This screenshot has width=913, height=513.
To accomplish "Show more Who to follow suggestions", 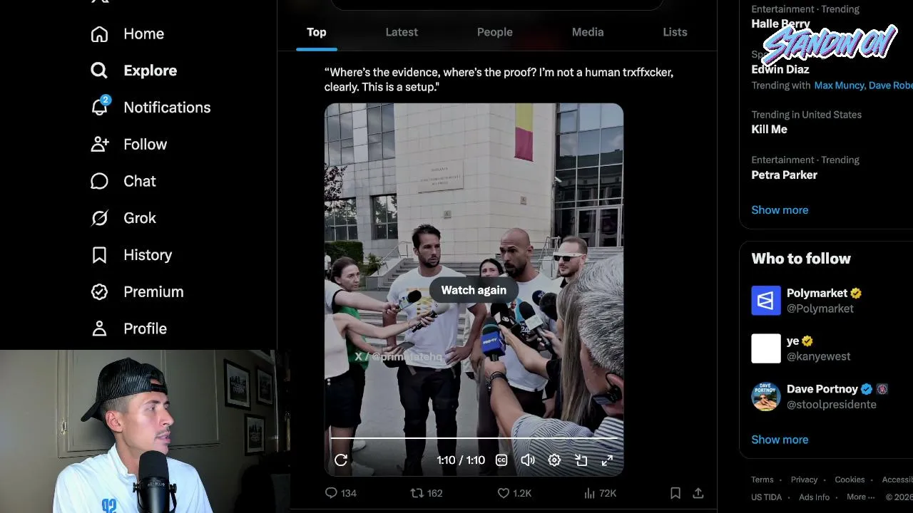I will pos(780,440).
